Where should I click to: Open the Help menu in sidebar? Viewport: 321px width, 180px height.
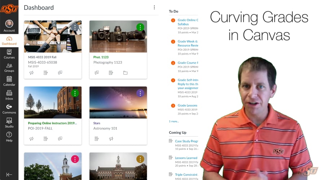[9, 137]
